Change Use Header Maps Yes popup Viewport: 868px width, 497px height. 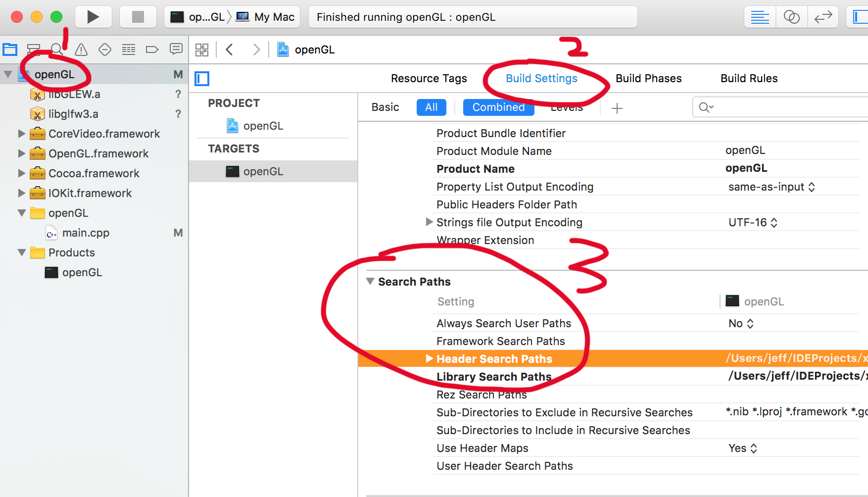(x=743, y=448)
